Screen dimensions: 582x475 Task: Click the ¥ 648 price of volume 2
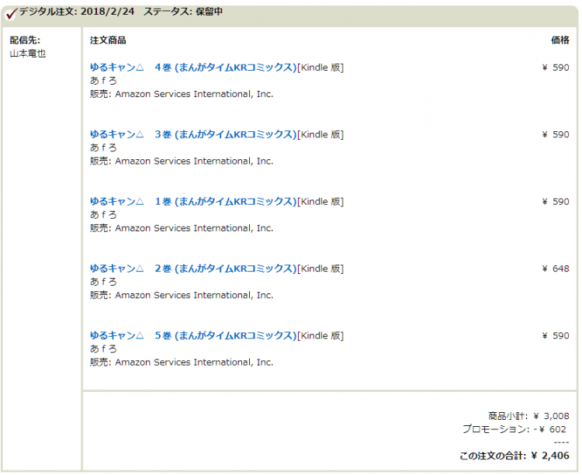[556, 269]
